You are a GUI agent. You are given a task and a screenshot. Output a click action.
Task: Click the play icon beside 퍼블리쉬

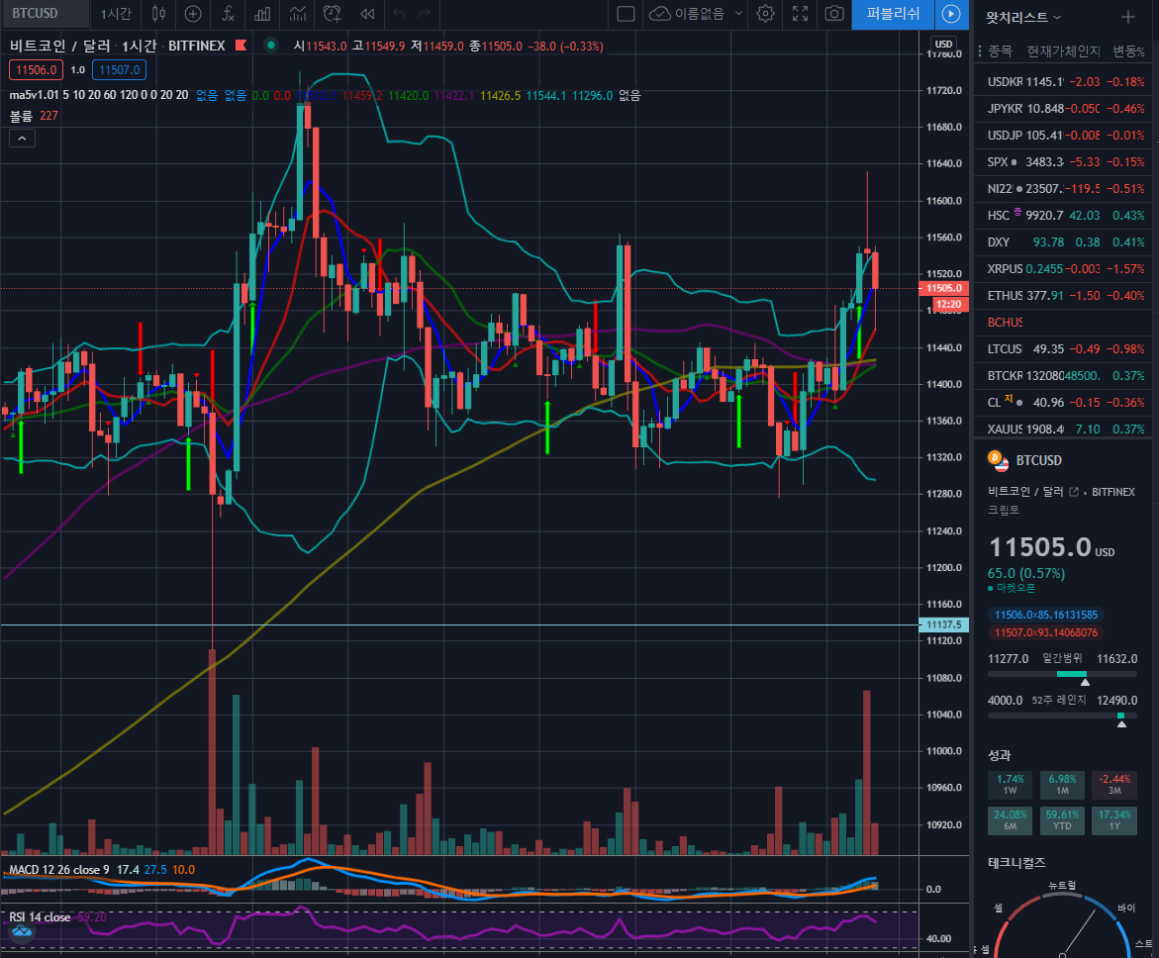(x=951, y=13)
